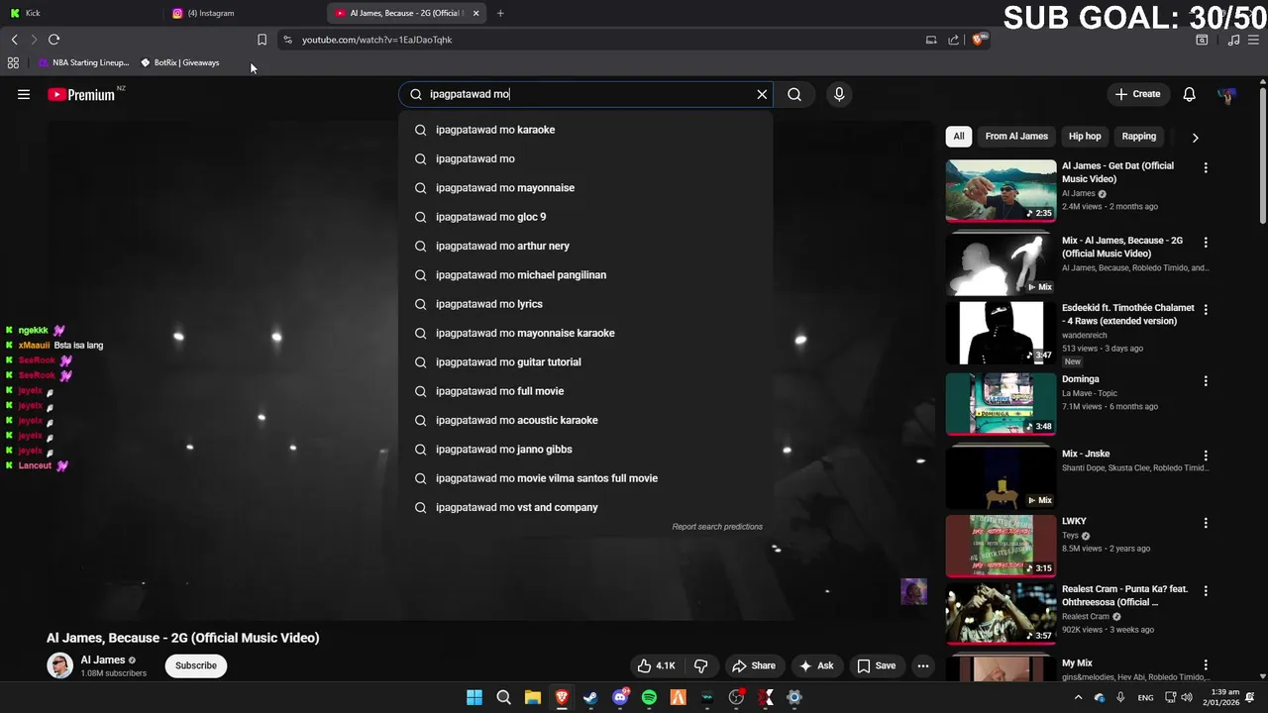Viewport: 1268px width, 713px height.
Task: Like the video with thumbs up
Action: (656, 665)
